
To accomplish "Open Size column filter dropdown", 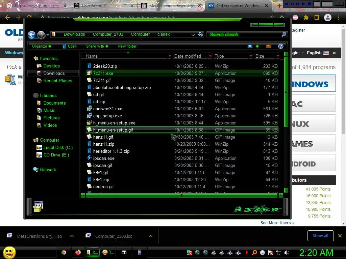I will pos(278,56).
